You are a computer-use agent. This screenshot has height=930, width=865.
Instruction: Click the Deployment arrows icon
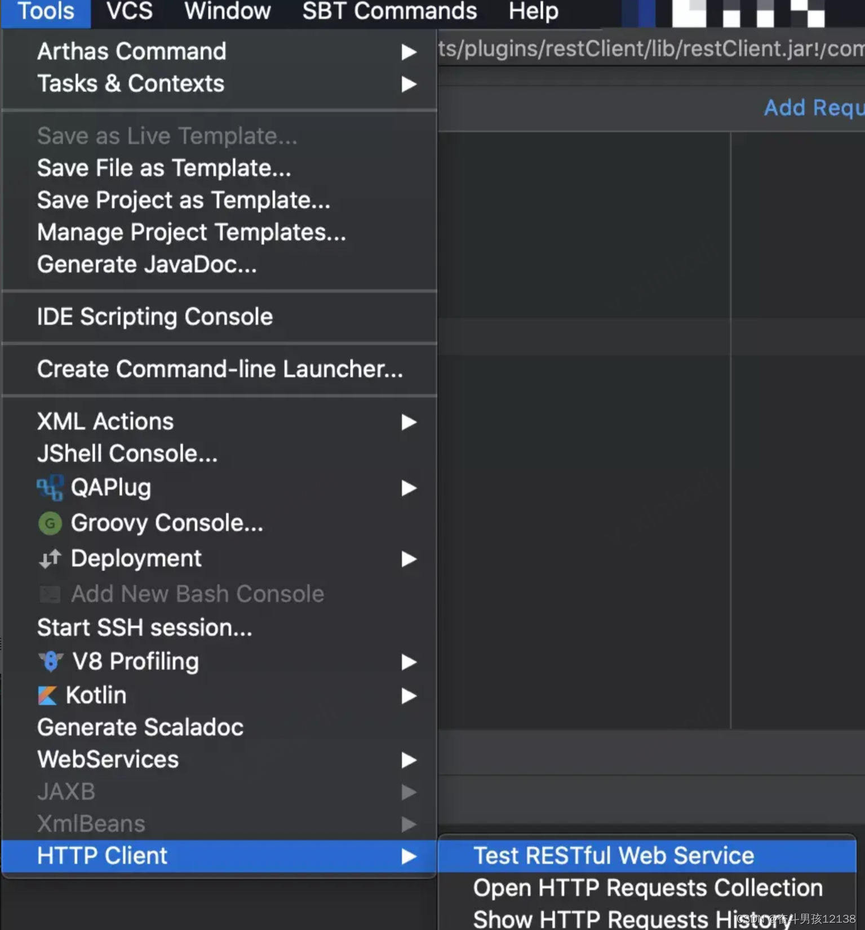[x=50, y=559]
